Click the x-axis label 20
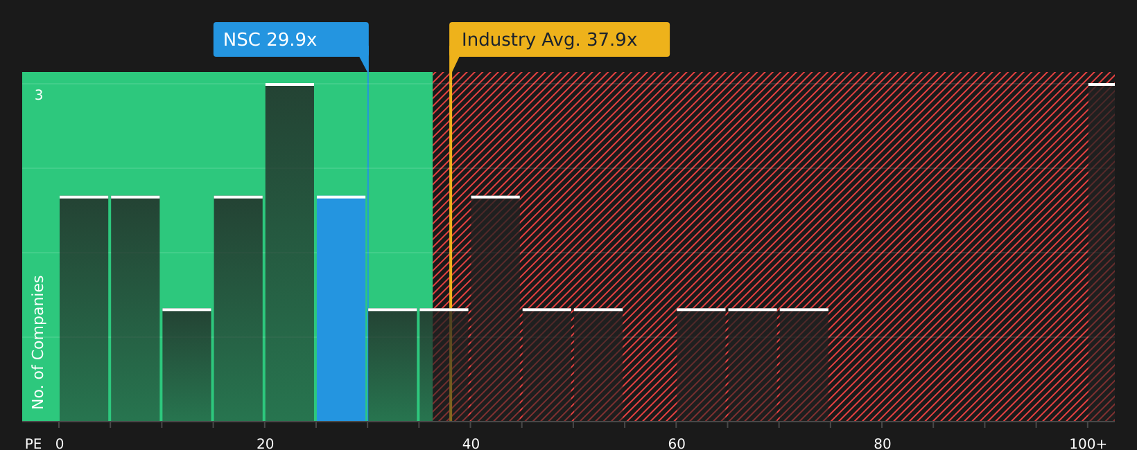The width and height of the screenshot is (1137, 450). [266, 443]
